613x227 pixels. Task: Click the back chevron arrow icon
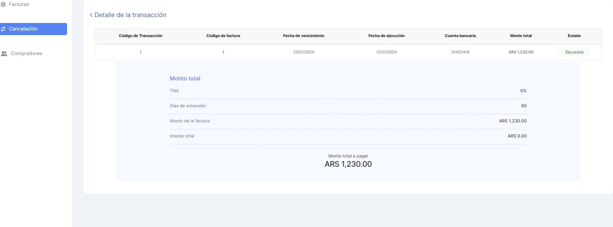91,15
